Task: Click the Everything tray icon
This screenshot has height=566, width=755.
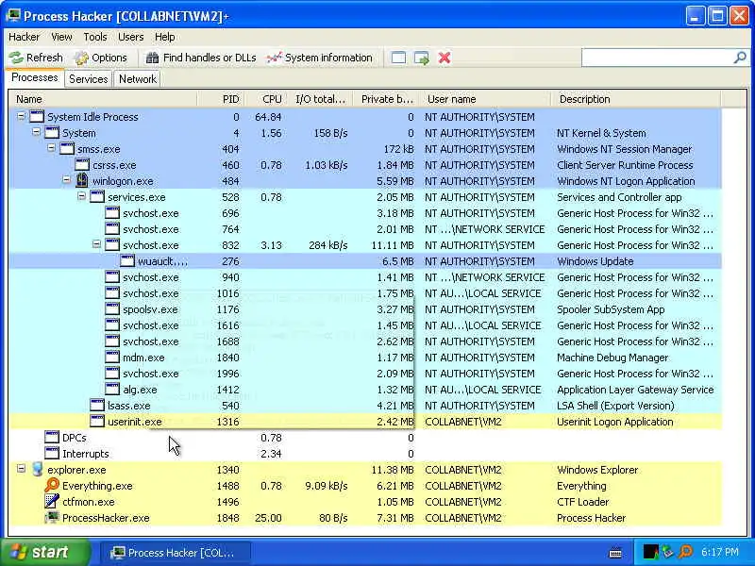Action: pos(686,552)
